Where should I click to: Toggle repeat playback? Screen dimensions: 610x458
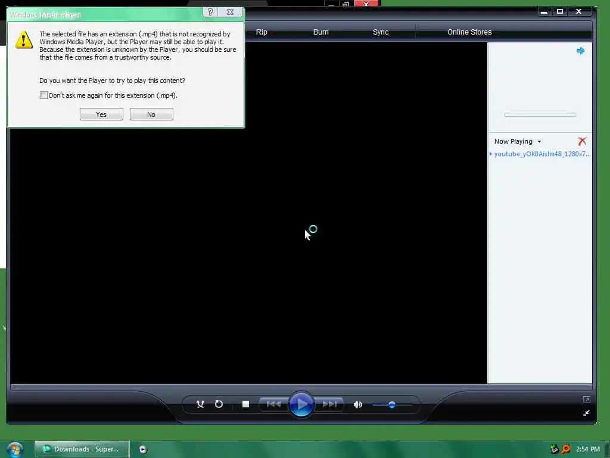tap(219, 404)
